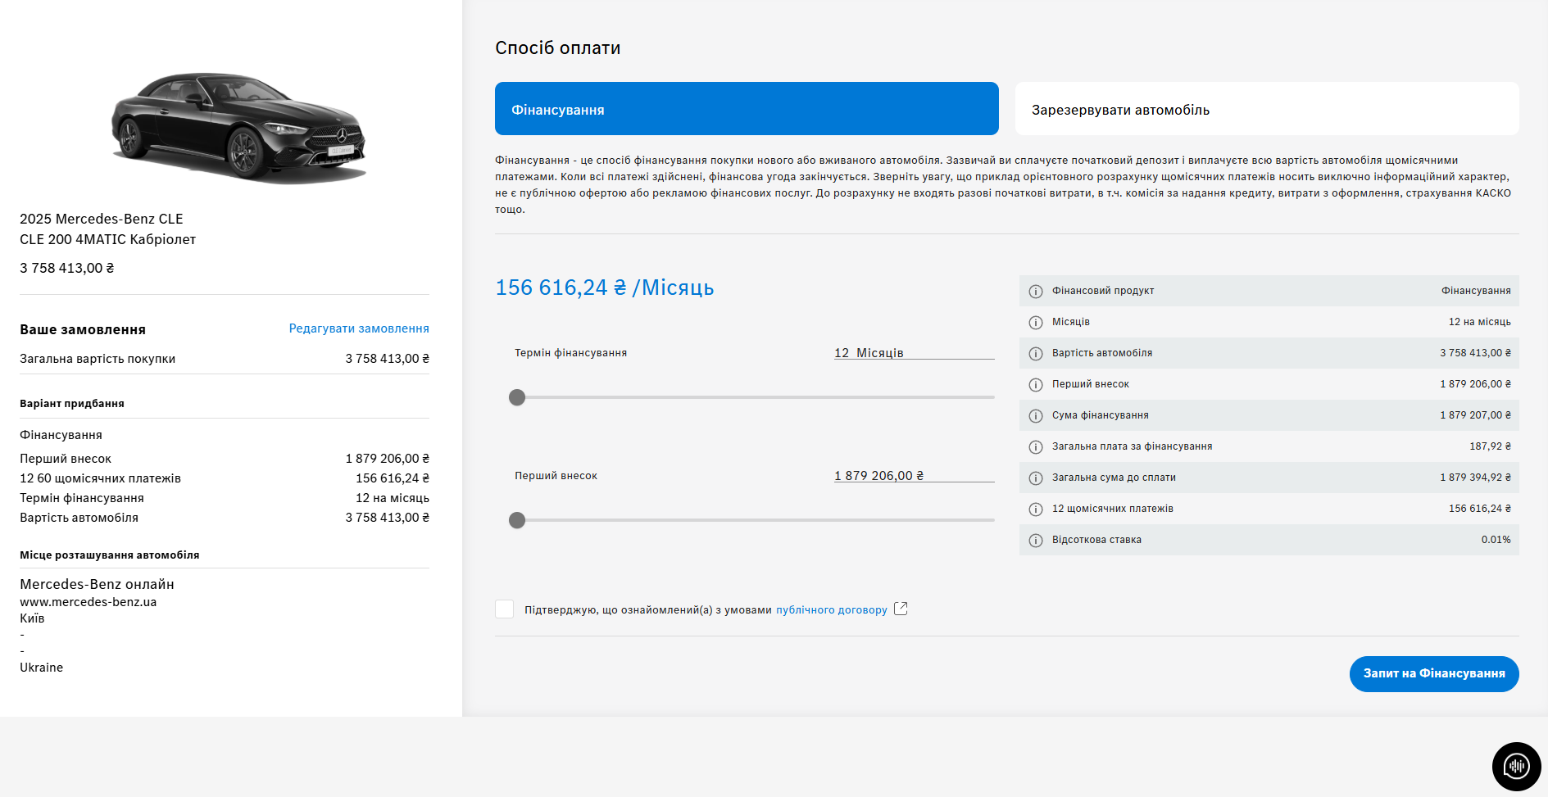Click Запит на Фінансування button
1548x797 pixels.
(1434, 673)
